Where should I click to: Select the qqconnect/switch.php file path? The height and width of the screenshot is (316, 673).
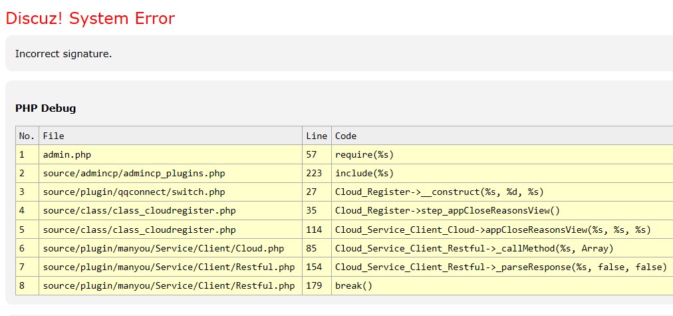click(x=134, y=192)
